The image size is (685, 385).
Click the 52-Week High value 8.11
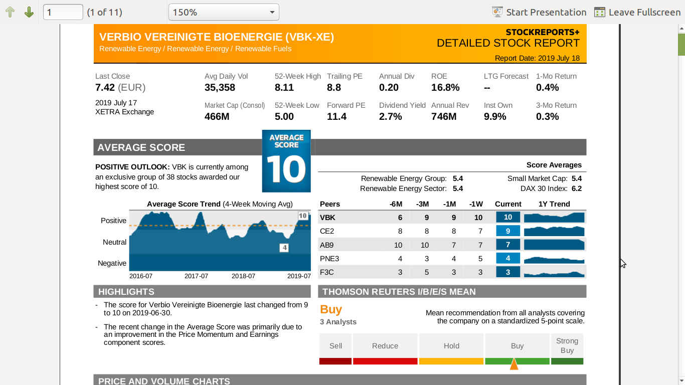[x=284, y=87]
